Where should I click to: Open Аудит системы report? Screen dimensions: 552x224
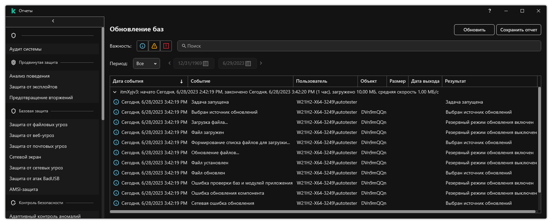point(26,49)
